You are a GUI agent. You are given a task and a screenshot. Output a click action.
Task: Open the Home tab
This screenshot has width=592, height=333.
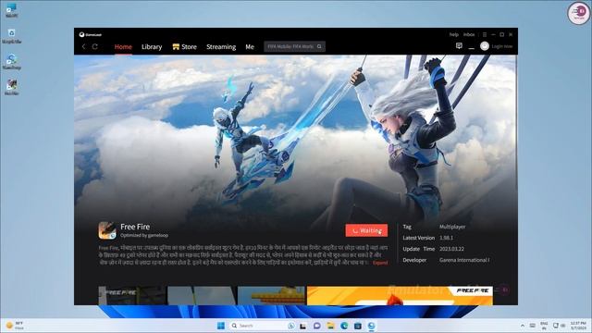coord(123,47)
